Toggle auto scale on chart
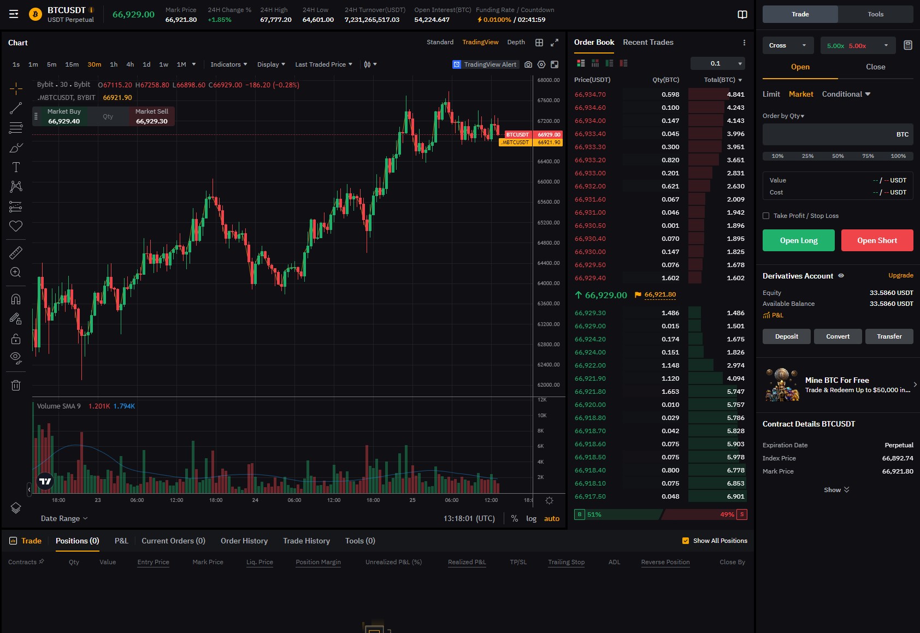 552,518
